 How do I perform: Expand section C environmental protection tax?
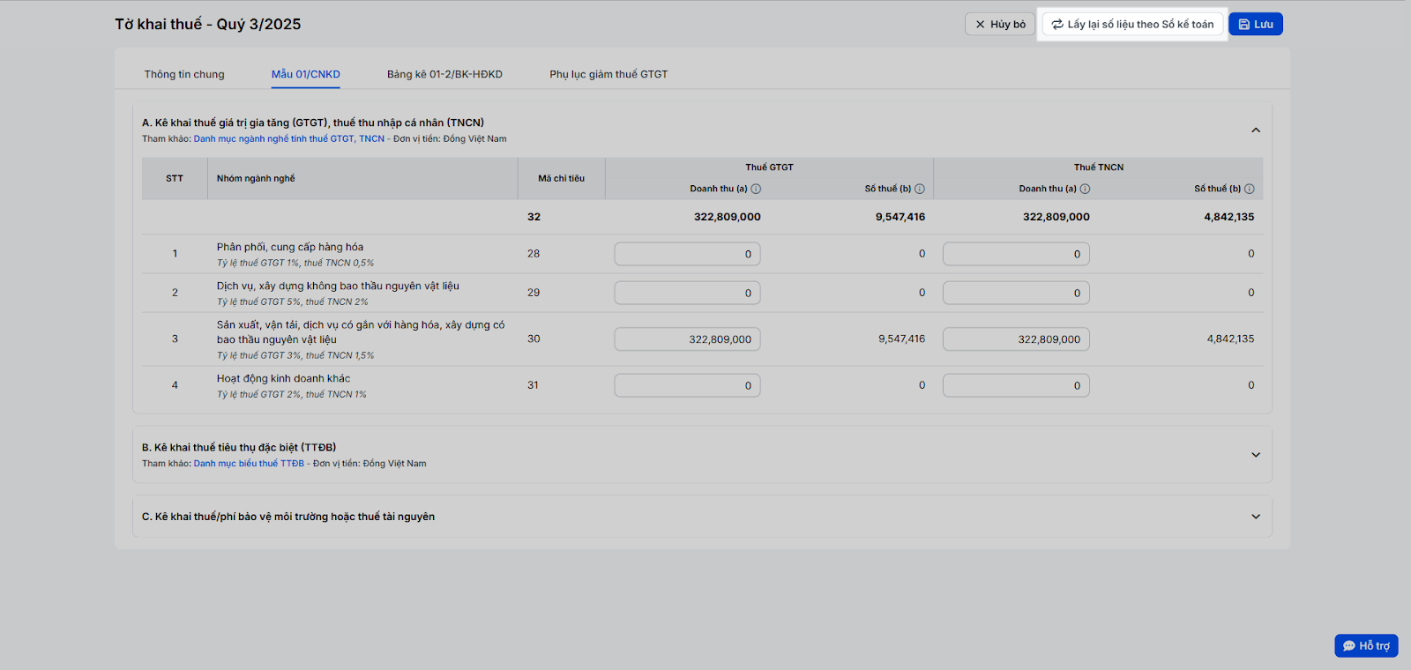pos(1256,517)
